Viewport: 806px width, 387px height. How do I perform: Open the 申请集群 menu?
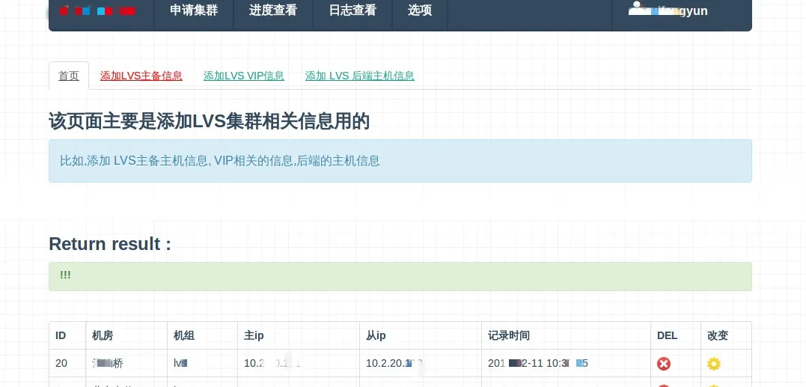[194, 10]
